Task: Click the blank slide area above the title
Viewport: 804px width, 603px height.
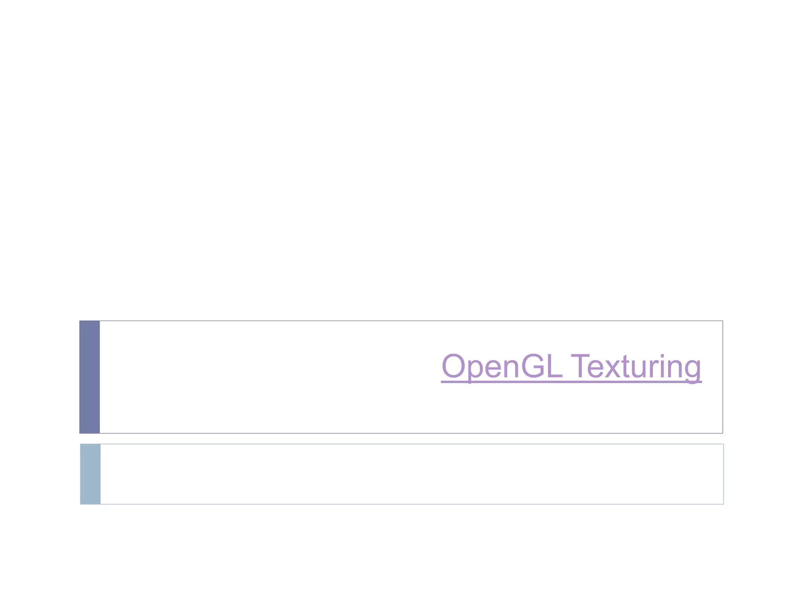Action: [x=402, y=157]
